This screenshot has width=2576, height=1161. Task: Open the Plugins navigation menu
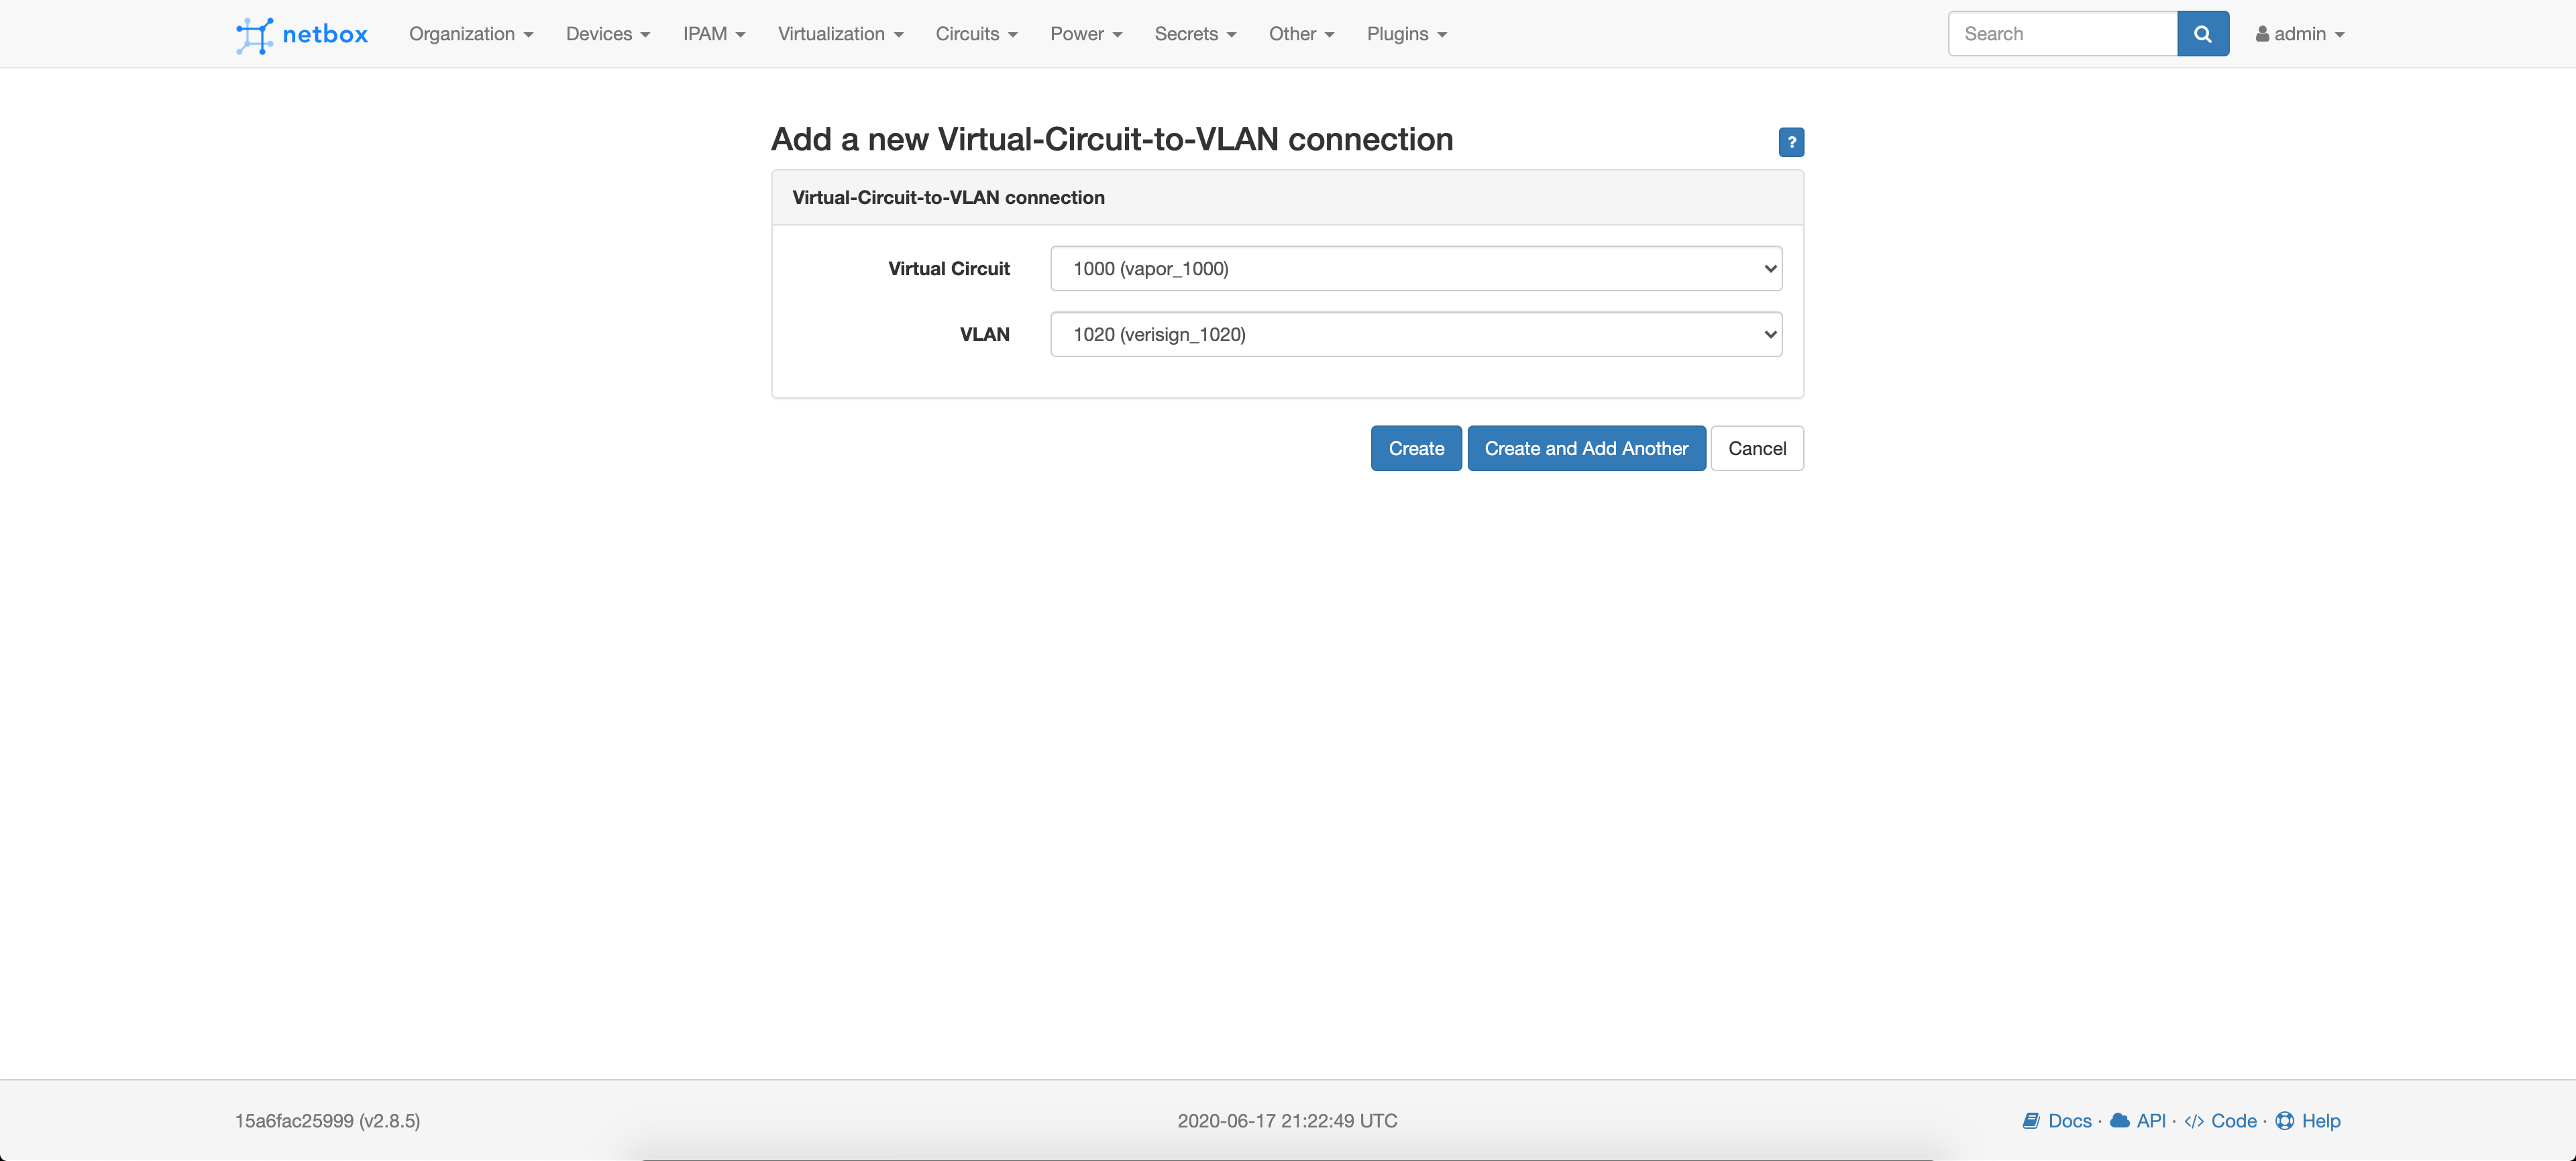(x=1405, y=34)
